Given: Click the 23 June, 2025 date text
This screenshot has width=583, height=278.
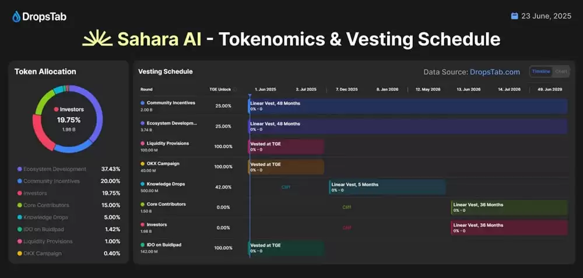Looking at the screenshot, I should pyautogui.click(x=546, y=16).
